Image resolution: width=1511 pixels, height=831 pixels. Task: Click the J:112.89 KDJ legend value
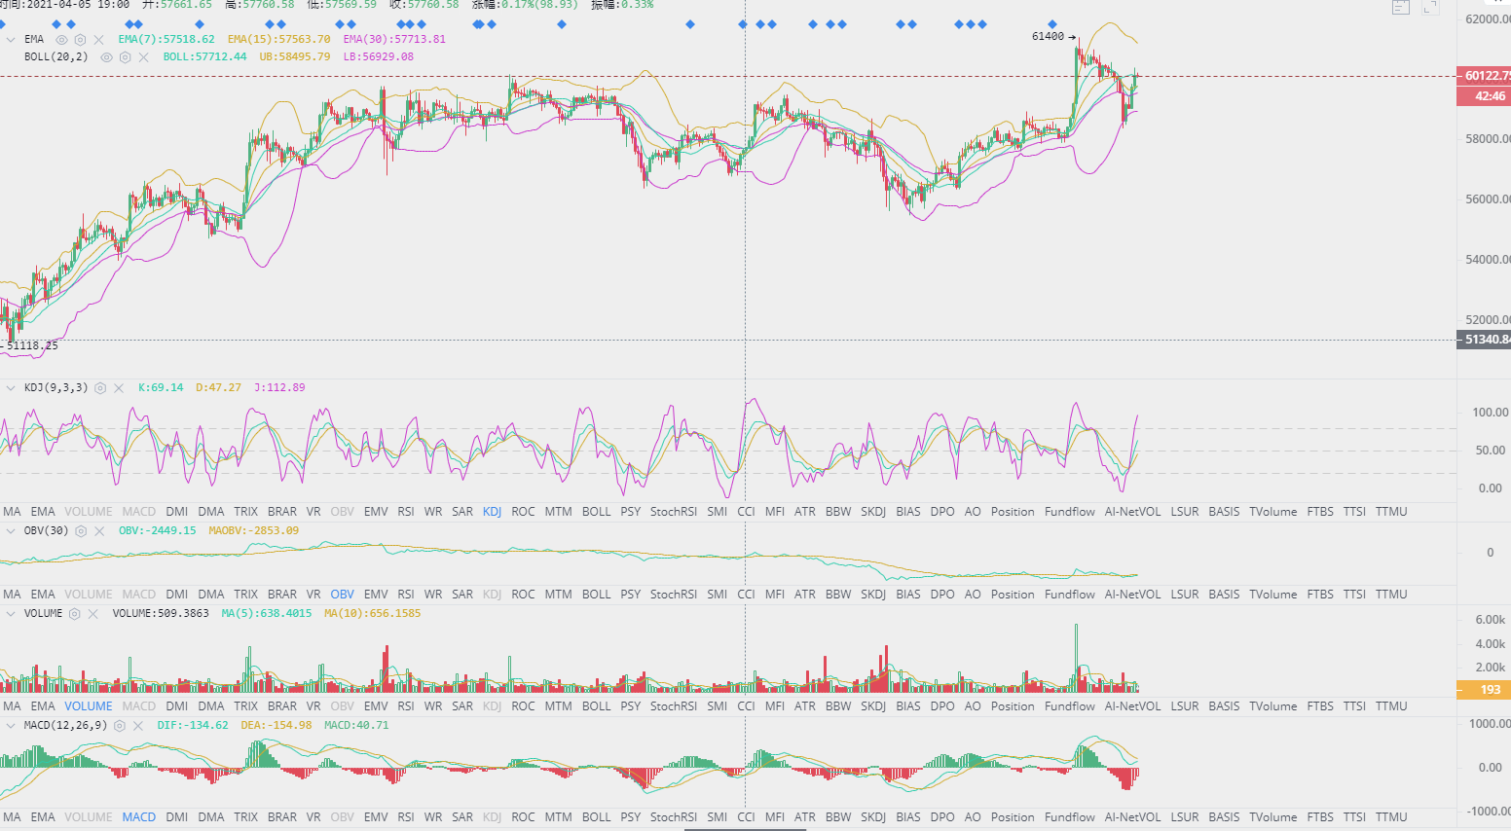click(279, 388)
